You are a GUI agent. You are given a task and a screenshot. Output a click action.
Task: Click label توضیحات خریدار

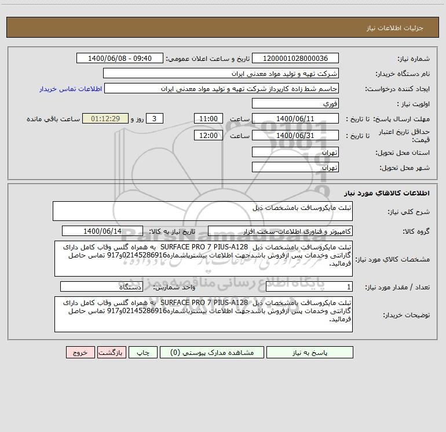[x=406, y=315]
